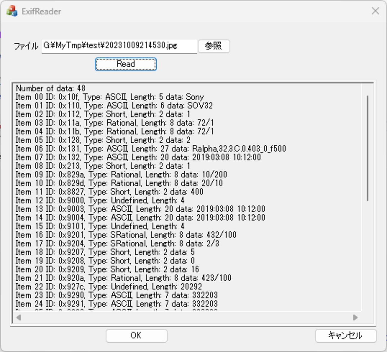The width and height of the screenshot is (387, 352).
Task: Click the ファイル label
Action: pyautogui.click(x=26, y=46)
